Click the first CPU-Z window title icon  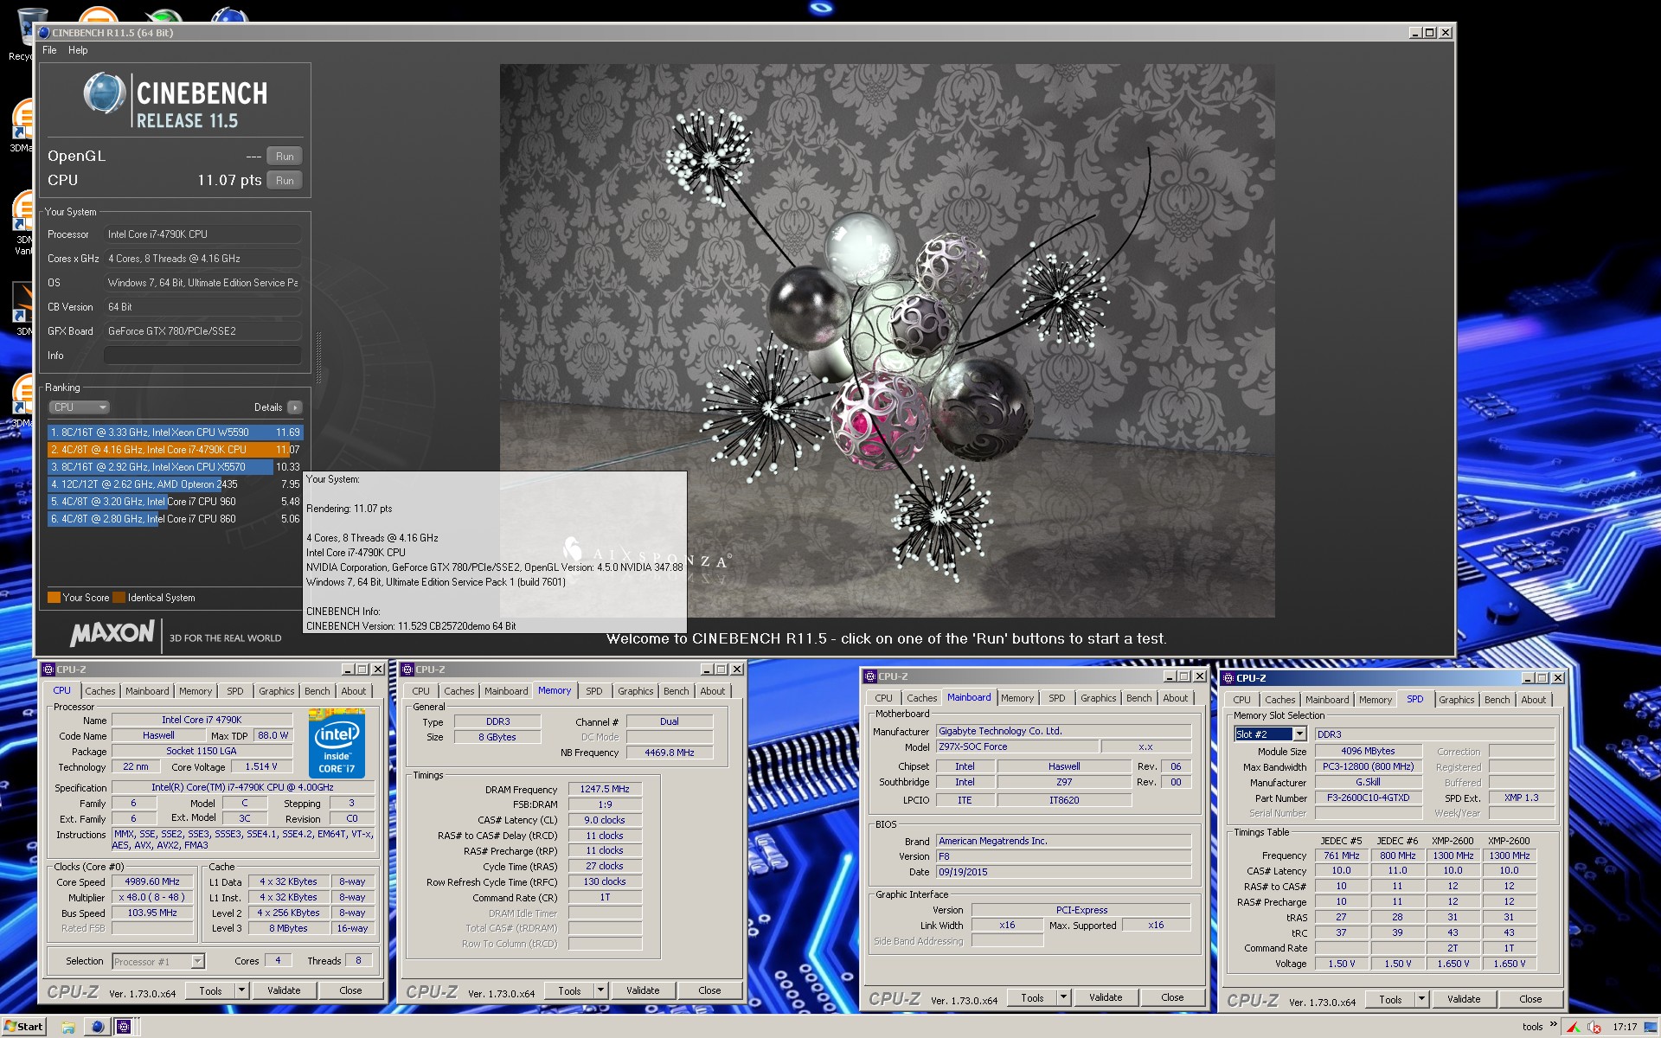[x=48, y=670]
